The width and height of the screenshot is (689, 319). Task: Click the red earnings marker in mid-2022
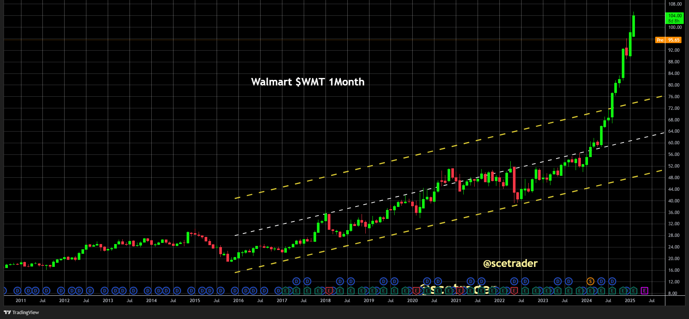(514, 291)
